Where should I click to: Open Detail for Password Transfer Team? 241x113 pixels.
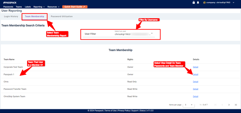(195, 89)
